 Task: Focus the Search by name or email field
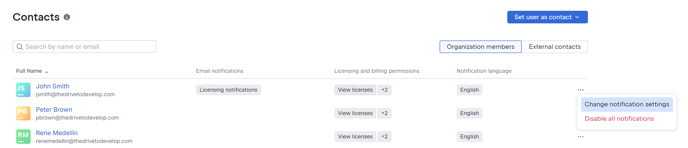[x=85, y=47]
